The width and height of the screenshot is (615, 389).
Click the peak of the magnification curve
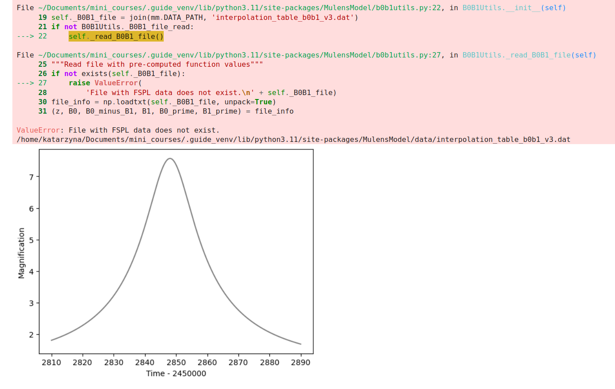[x=170, y=158]
